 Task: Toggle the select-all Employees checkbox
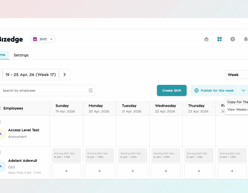pyautogui.click(x=1, y=108)
